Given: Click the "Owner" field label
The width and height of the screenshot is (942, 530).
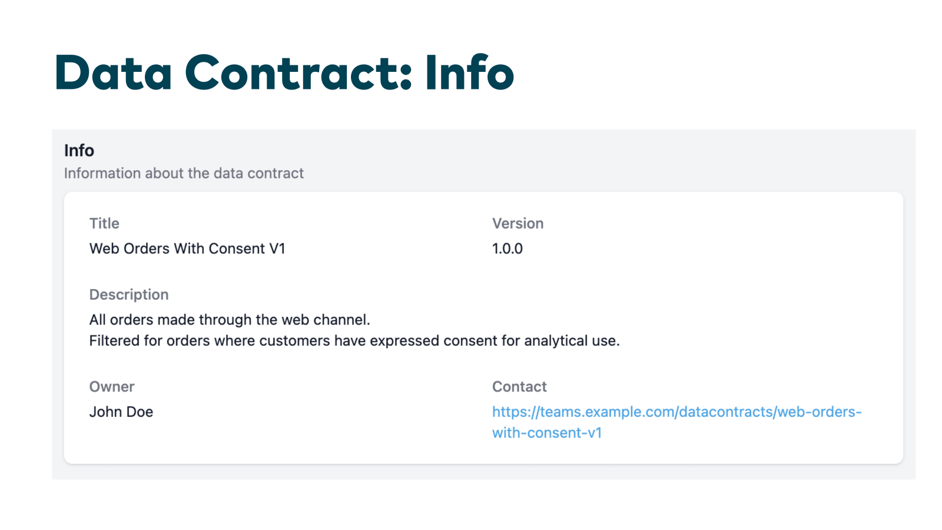Looking at the screenshot, I should [x=112, y=387].
